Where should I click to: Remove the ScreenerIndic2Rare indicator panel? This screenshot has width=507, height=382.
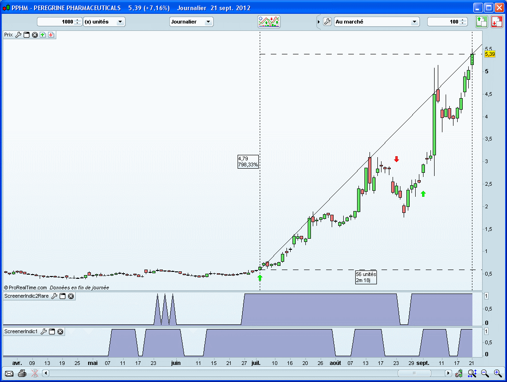(71, 296)
